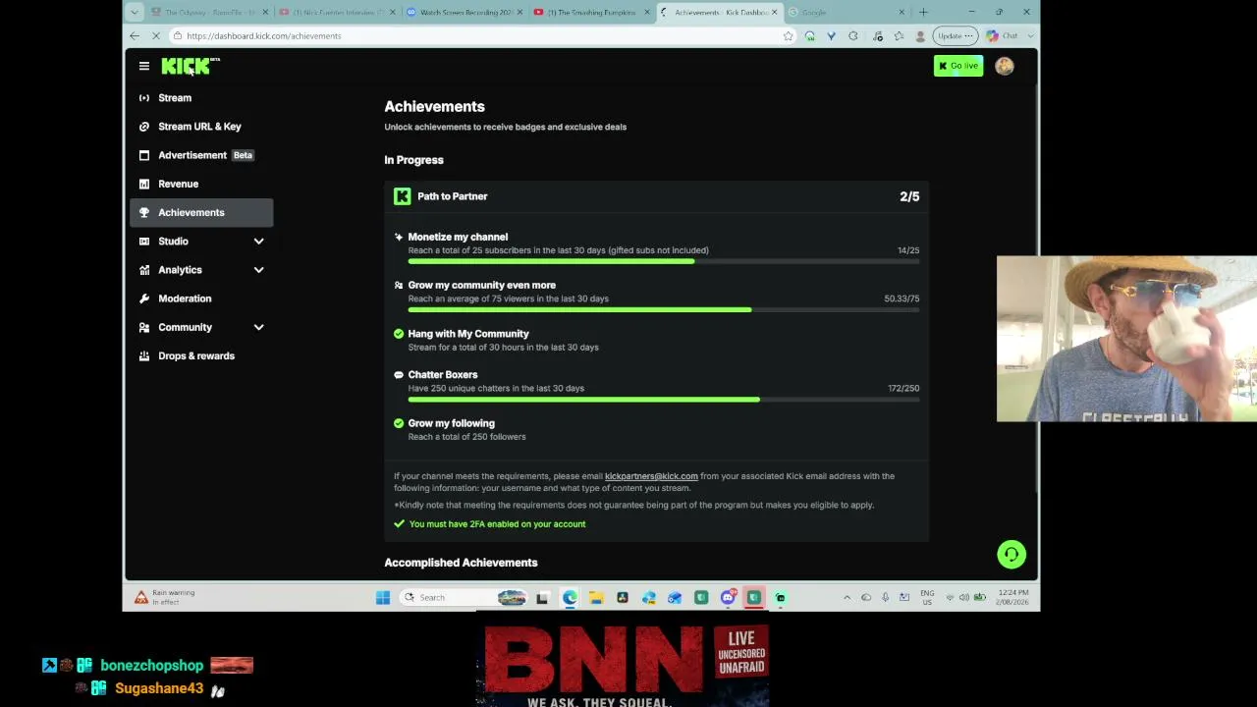Open the Rain warning weather widget
1257x707 pixels.
pos(165,597)
